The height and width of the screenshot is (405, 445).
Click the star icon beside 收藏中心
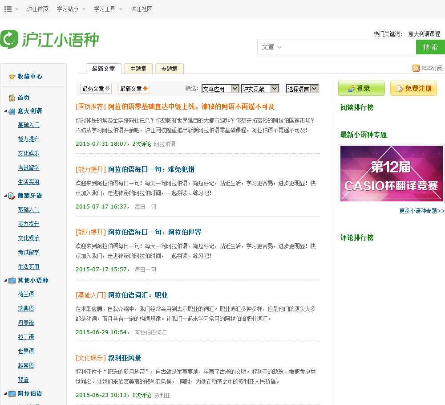coord(12,77)
